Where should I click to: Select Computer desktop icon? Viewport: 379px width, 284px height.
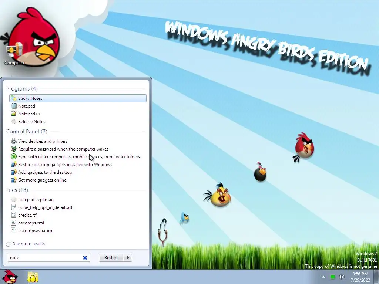tap(14, 54)
